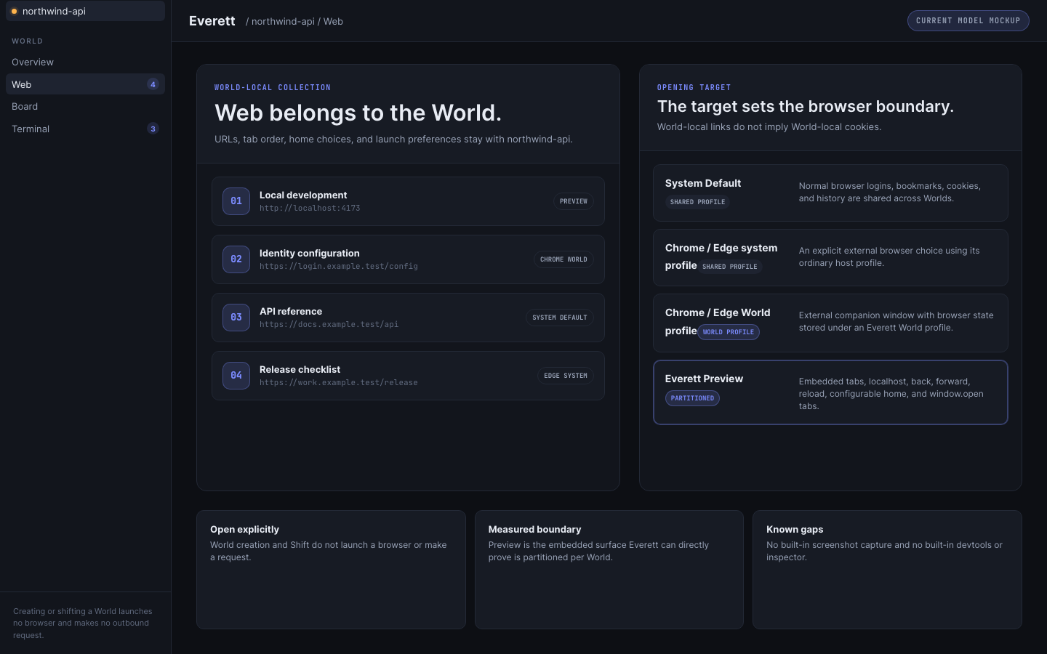This screenshot has width=1047, height=654.
Task: Click the 04 number tile for Release checklist
Action: tap(236, 376)
